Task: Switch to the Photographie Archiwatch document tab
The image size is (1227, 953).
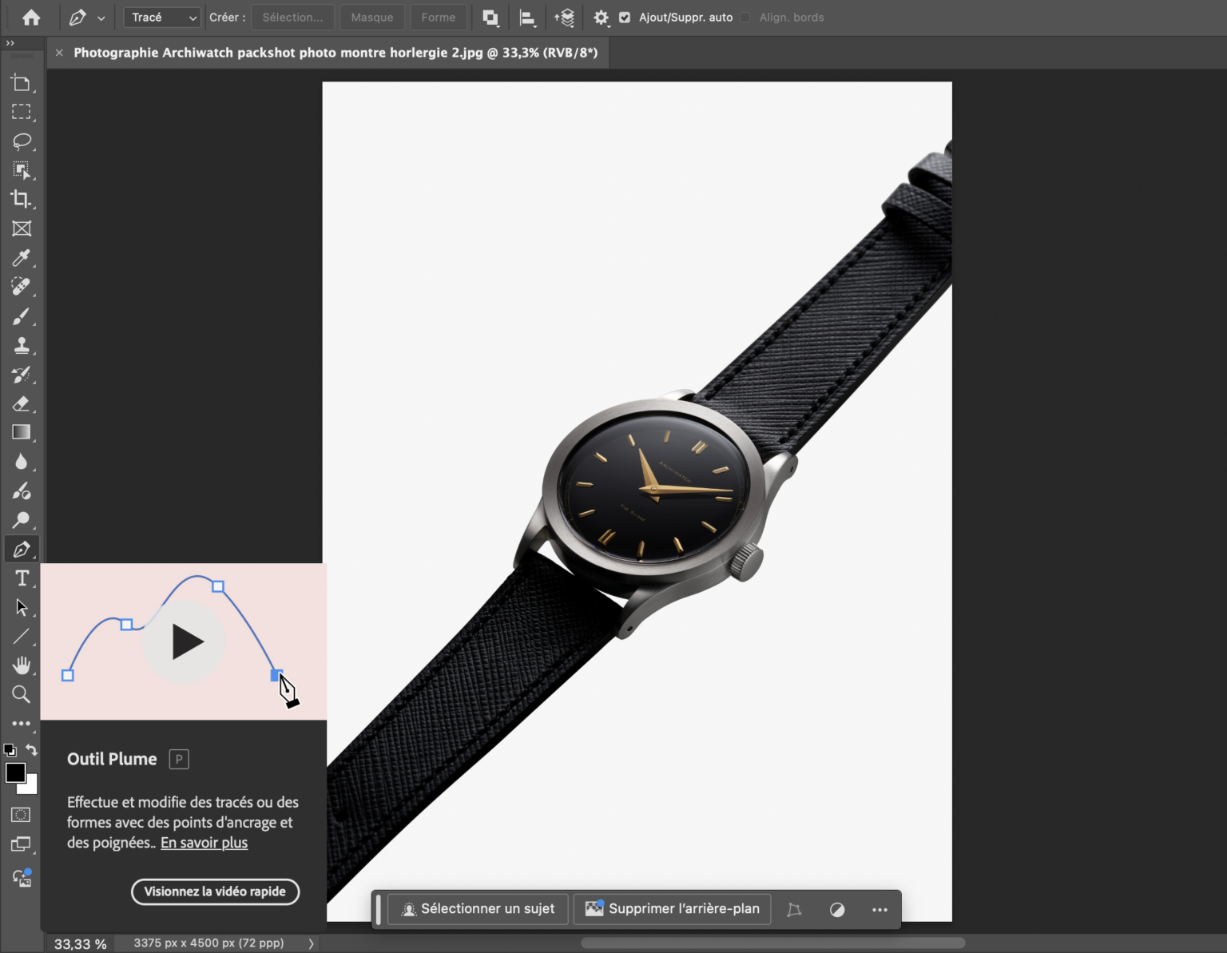Action: pos(336,53)
